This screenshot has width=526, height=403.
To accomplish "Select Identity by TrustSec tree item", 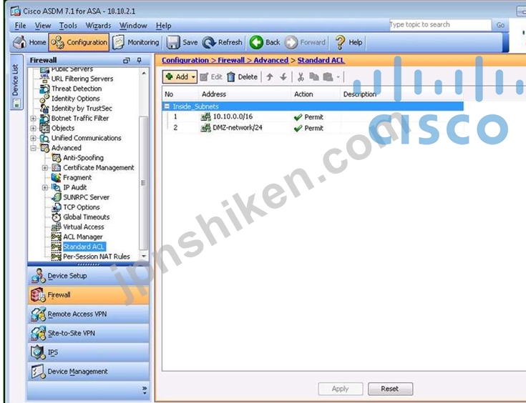I will (82, 108).
